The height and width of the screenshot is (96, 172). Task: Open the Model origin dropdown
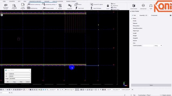click(x=69, y=90)
